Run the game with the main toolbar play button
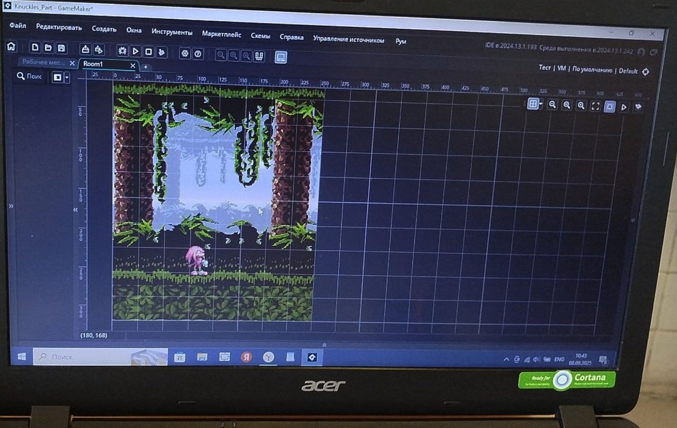 [x=136, y=51]
